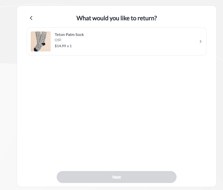Expand the only returnable item's arrow

pyautogui.click(x=201, y=41)
